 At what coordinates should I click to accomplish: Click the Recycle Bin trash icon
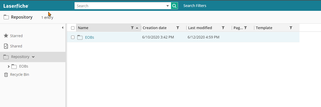pos(6,75)
